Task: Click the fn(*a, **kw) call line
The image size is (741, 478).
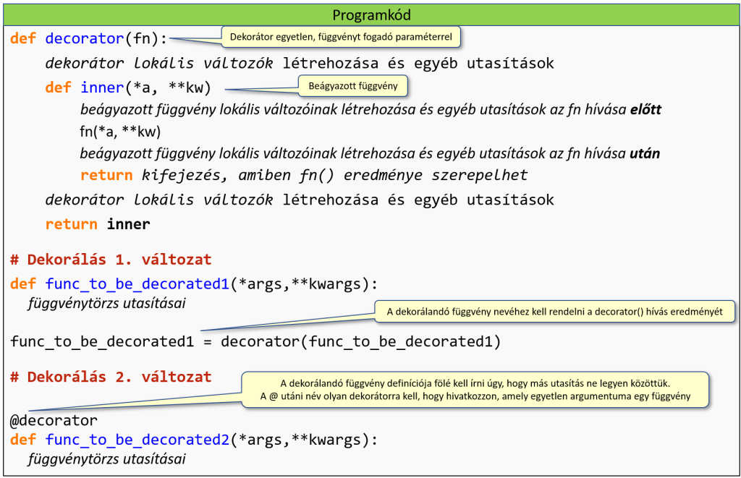Action: [x=119, y=132]
